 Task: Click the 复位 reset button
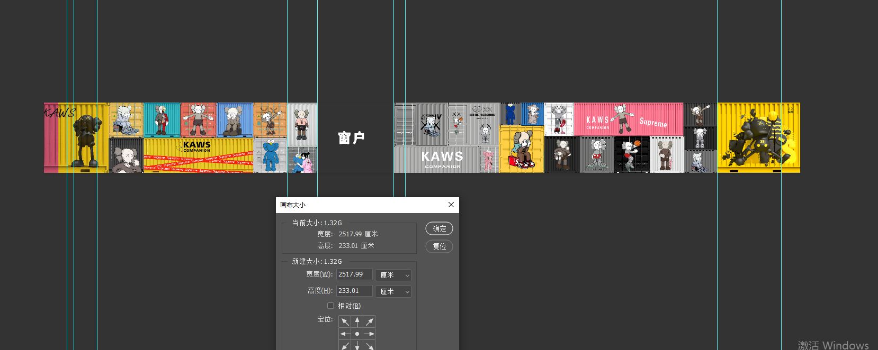(x=440, y=246)
